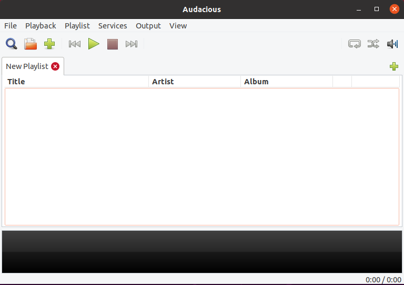The image size is (404, 285).
Task: Sort by the Title column header
Action: click(76, 82)
